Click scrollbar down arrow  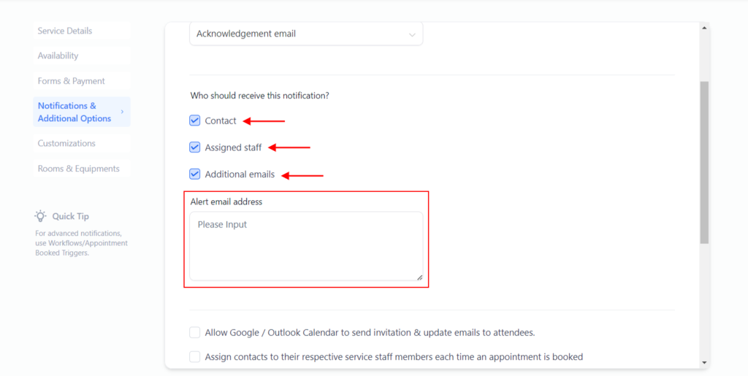click(x=704, y=362)
